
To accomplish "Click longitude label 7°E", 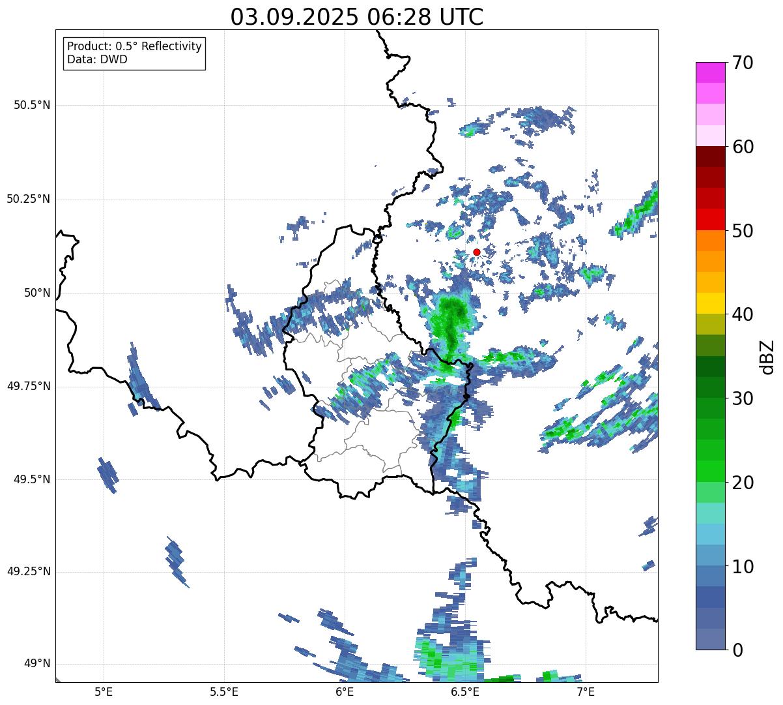I will click(x=586, y=691).
